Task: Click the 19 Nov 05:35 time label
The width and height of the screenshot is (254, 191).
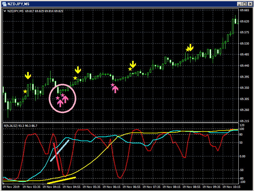Action: click(x=92, y=187)
